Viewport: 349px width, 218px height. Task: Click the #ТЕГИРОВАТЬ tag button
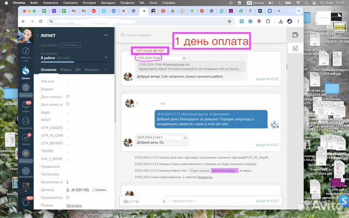point(70,45)
